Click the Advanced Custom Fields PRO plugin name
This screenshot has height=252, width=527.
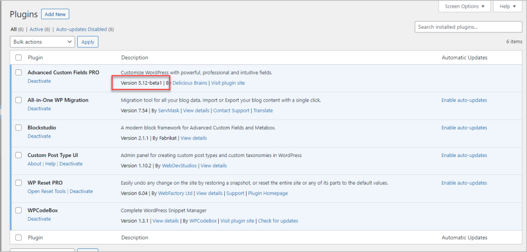click(63, 72)
